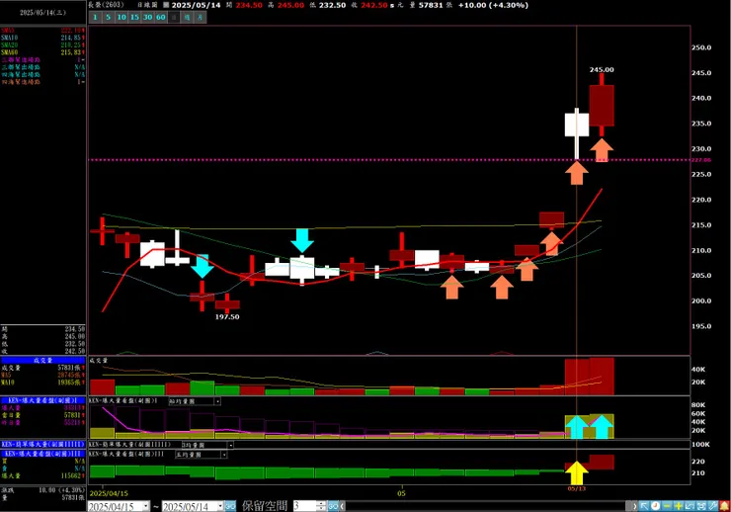Select the daily (日) chart timeframe
This screenshot has height=512, width=731.
(x=174, y=17)
